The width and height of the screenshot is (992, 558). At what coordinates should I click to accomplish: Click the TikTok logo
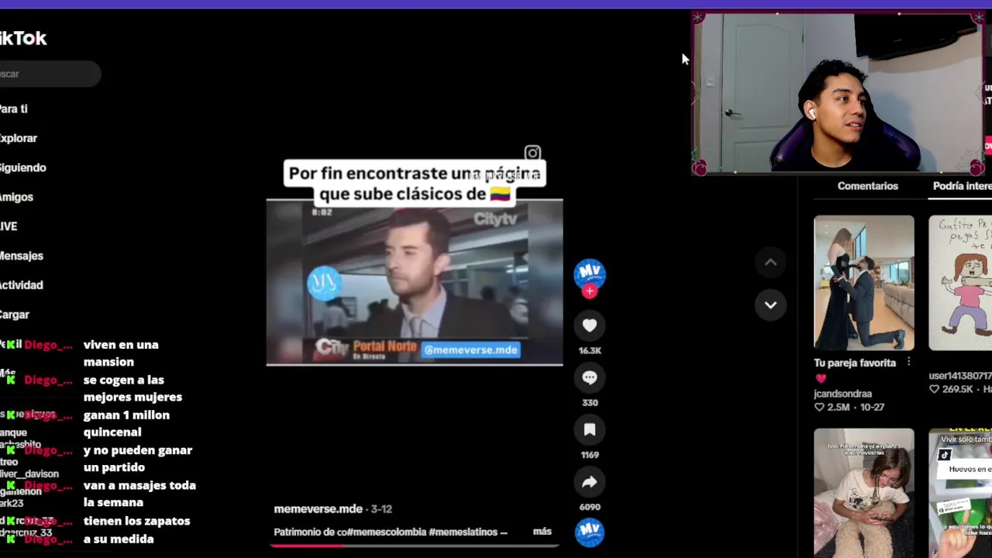(23, 38)
